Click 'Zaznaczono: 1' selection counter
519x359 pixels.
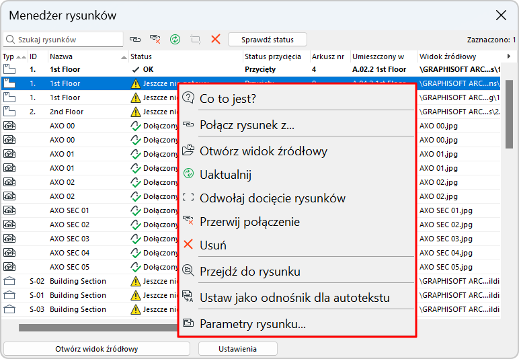491,40
